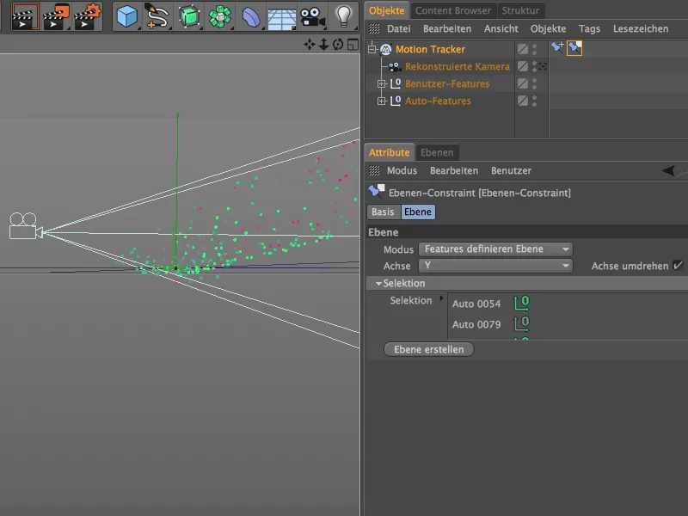
Task: Click the Motion Tracker object icon
Action: [386, 49]
